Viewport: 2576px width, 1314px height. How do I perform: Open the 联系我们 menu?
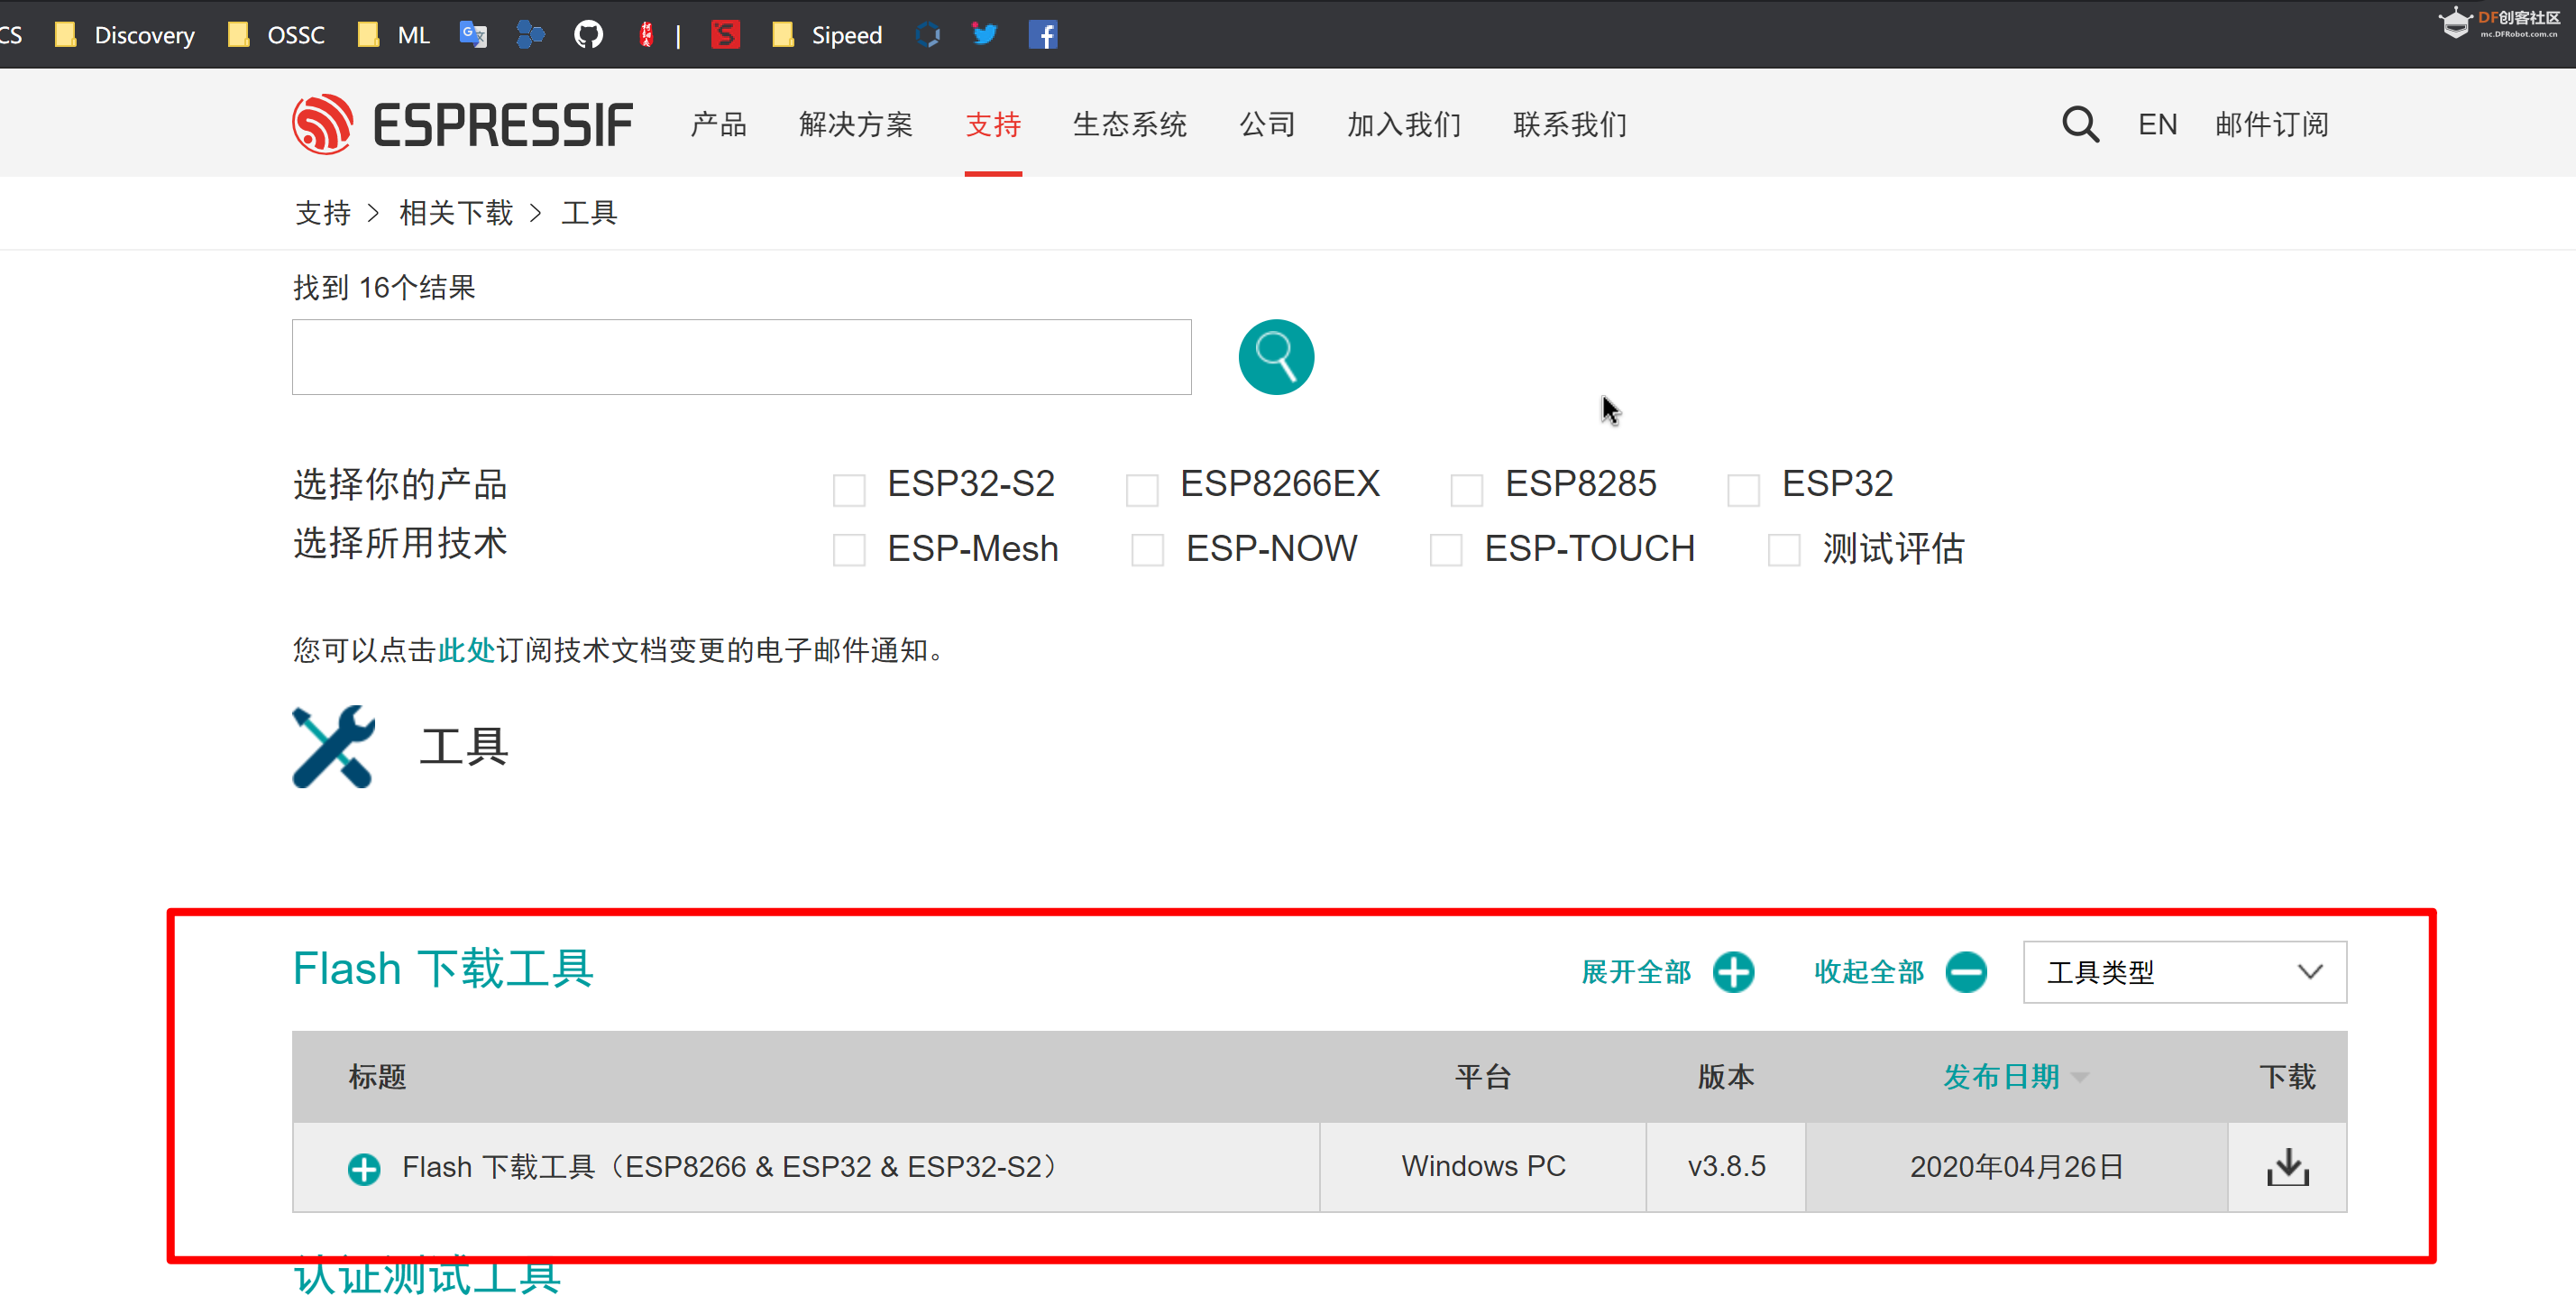coord(1570,124)
